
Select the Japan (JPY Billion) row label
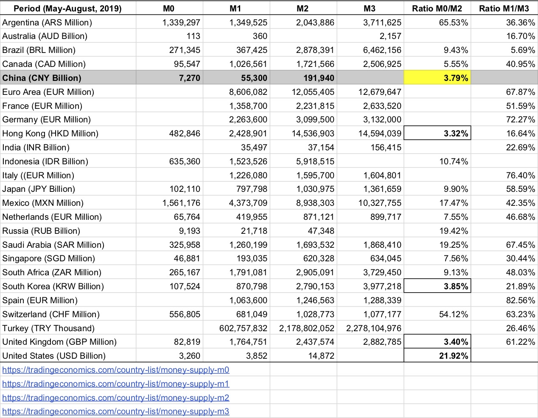(x=39, y=189)
